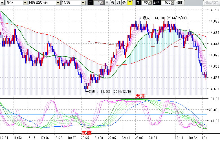Image resolution: width=220 pixels, height=141 pixels.
Task: Click the 最低 14,560 low price label
Action: (111, 91)
